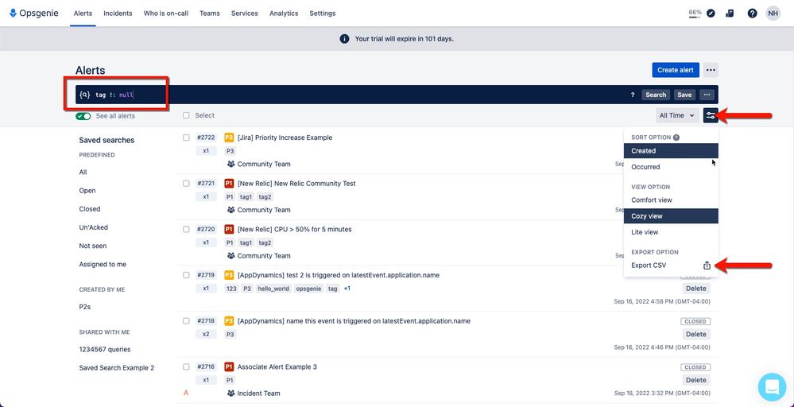Image resolution: width=794 pixels, height=407 pixels.
Task: Open the Teams tab
Action: (x=210, y=14)
